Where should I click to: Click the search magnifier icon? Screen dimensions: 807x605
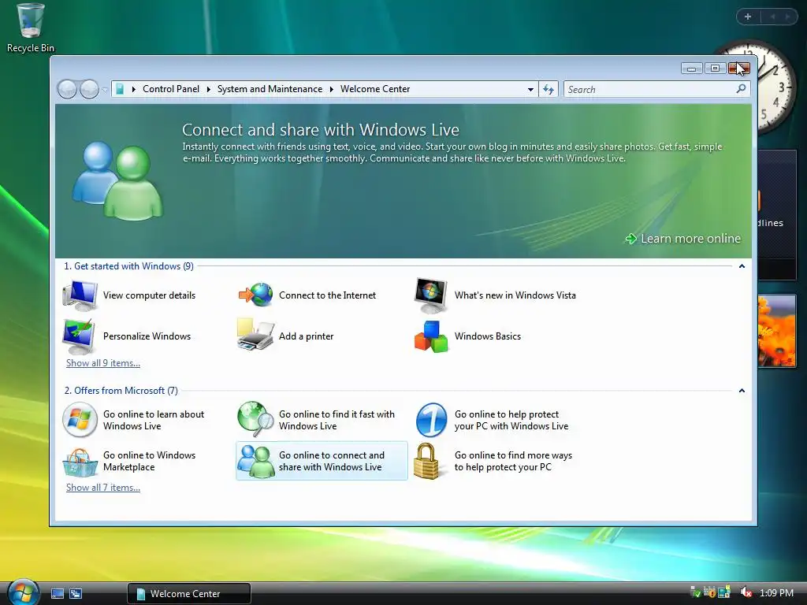click(x=741, y=89)
